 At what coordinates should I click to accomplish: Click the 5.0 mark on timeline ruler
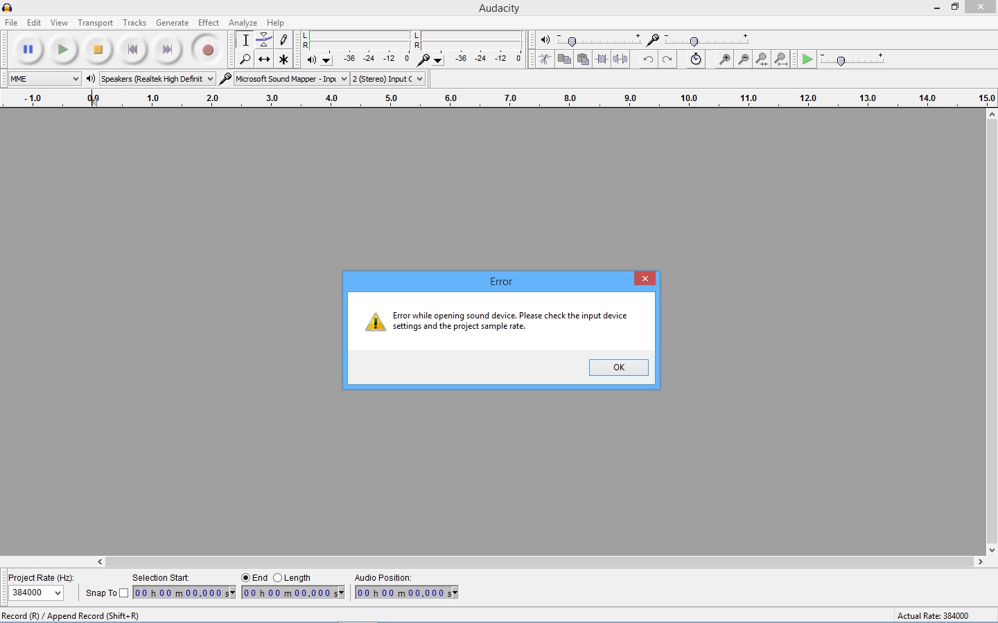(x=392, y=98)
